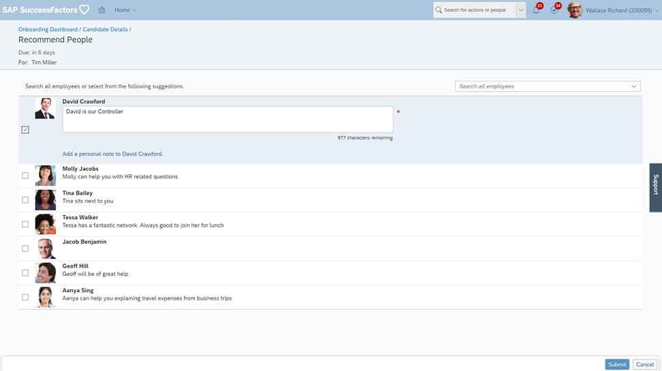Expand the global search dropdown arrow
662x371 pixels.
521,10
